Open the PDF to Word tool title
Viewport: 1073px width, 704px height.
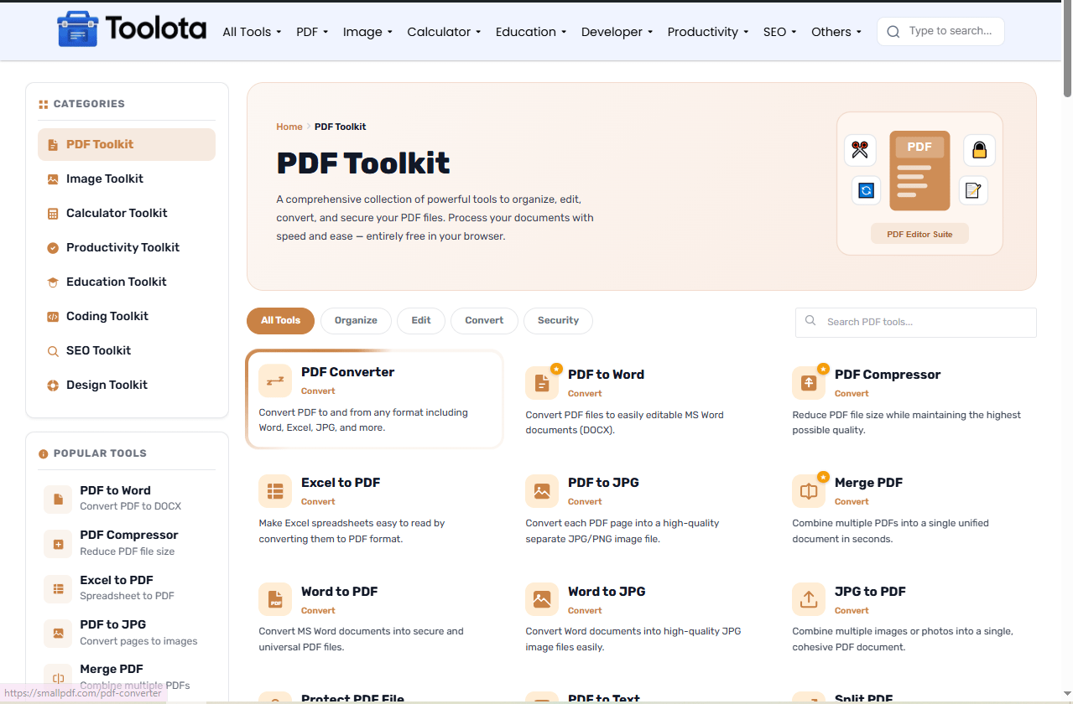[606, 375]
